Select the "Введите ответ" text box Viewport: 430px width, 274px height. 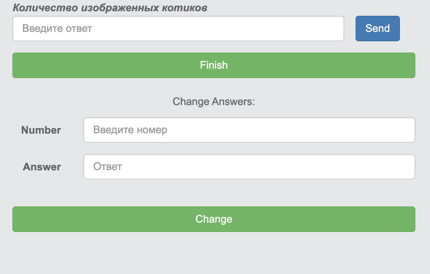(x=178, y=29)
